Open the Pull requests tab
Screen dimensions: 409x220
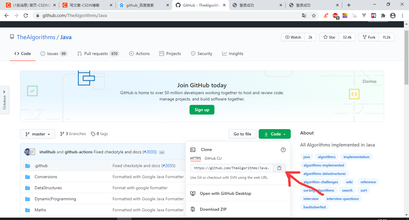[x=98, y=54]
